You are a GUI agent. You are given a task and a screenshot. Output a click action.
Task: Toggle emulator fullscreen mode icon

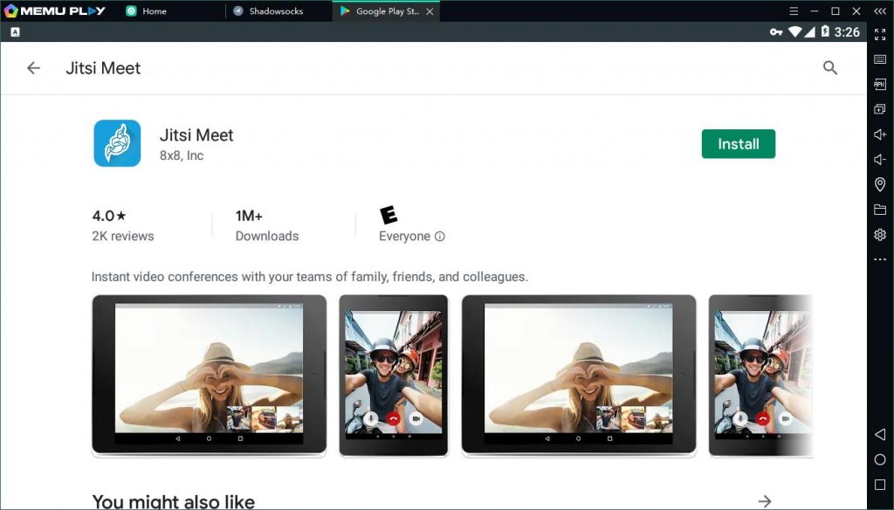pos(880,34)
